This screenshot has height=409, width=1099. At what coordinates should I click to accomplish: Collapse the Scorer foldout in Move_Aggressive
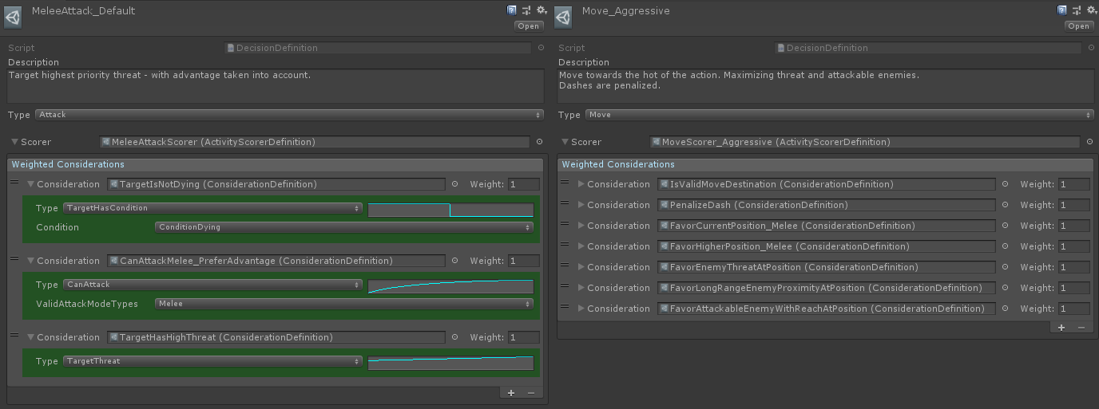coord(565,142)
